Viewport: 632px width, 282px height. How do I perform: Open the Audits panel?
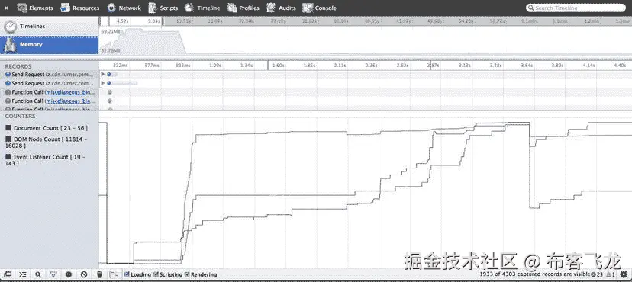point(281,8)
